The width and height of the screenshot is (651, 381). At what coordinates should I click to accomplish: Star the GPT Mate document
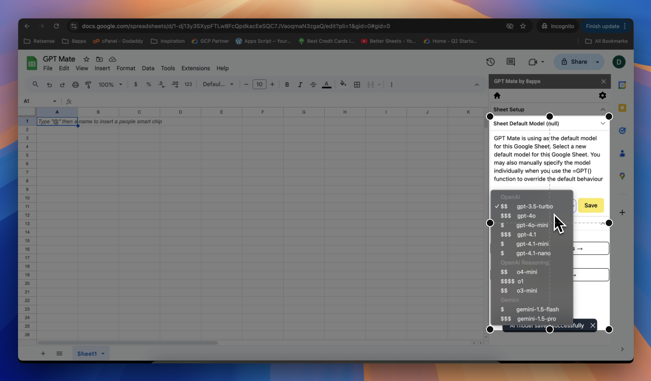[x=86, y=59]
